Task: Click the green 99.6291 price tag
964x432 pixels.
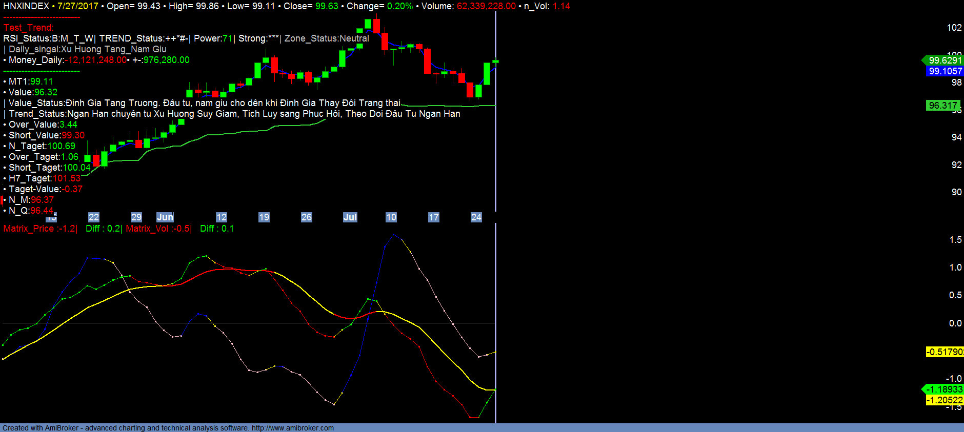Action: pos(945,60)
